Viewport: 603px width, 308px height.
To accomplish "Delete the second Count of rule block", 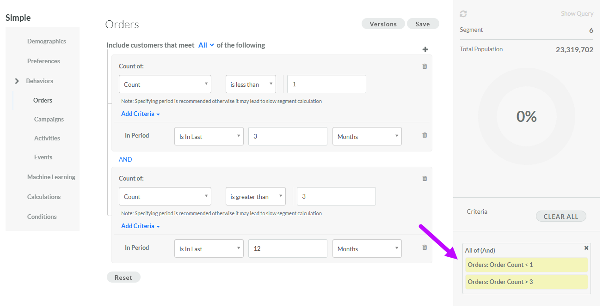I will [425, 179].
